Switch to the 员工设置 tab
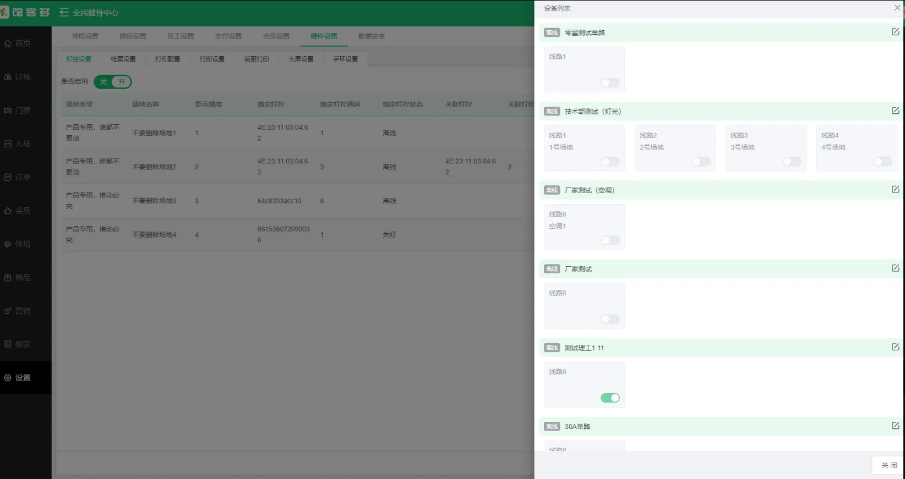This screenshot has width=905, height=479. pyautogui.click(x=181, y=36)
